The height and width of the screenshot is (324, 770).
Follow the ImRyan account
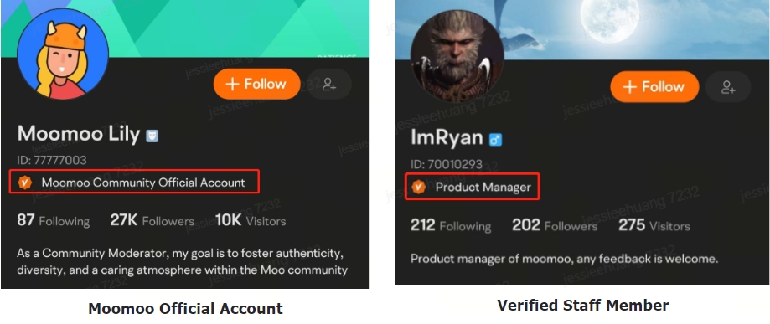click(x=654, y=87)
